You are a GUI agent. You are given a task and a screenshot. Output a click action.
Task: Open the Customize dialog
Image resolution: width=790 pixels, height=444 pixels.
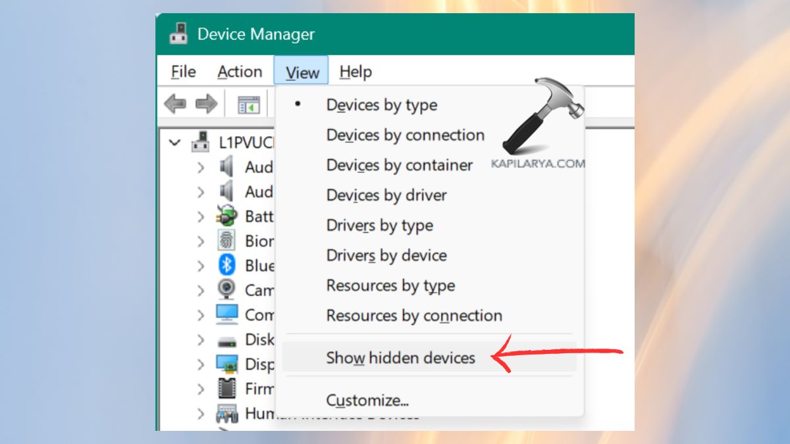(x=366, y=400)
